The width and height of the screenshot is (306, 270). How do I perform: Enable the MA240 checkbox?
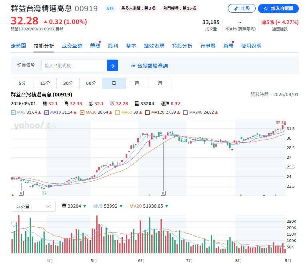[x=185, y=112]
